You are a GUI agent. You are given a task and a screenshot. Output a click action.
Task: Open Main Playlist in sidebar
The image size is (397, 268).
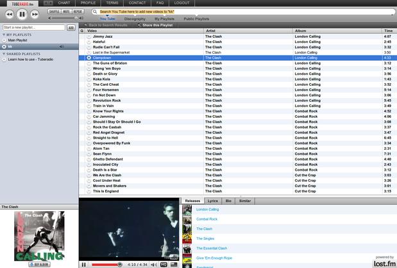tap(17, 40)
